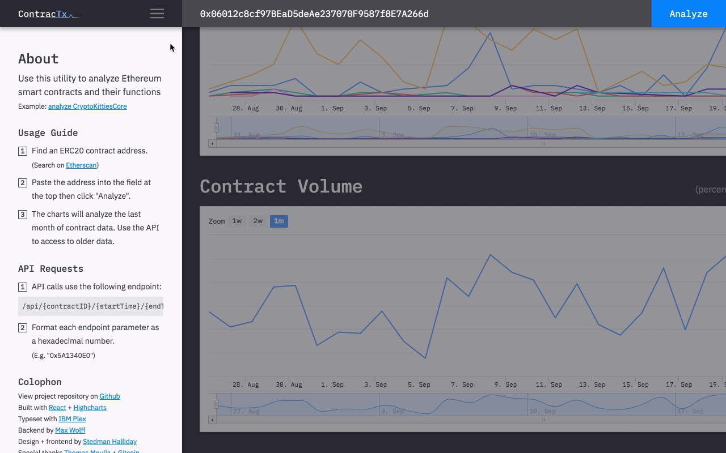Select the 1w zoom range

pos(237,221)
